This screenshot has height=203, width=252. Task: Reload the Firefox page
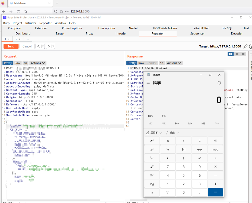click(18, 12)
